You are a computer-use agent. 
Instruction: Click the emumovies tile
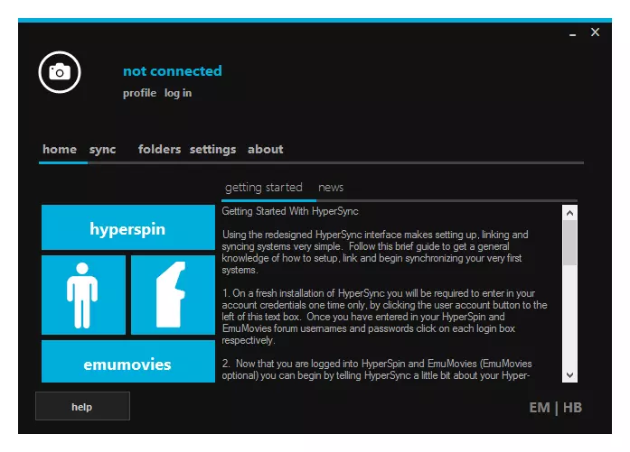tap(127, 364)
